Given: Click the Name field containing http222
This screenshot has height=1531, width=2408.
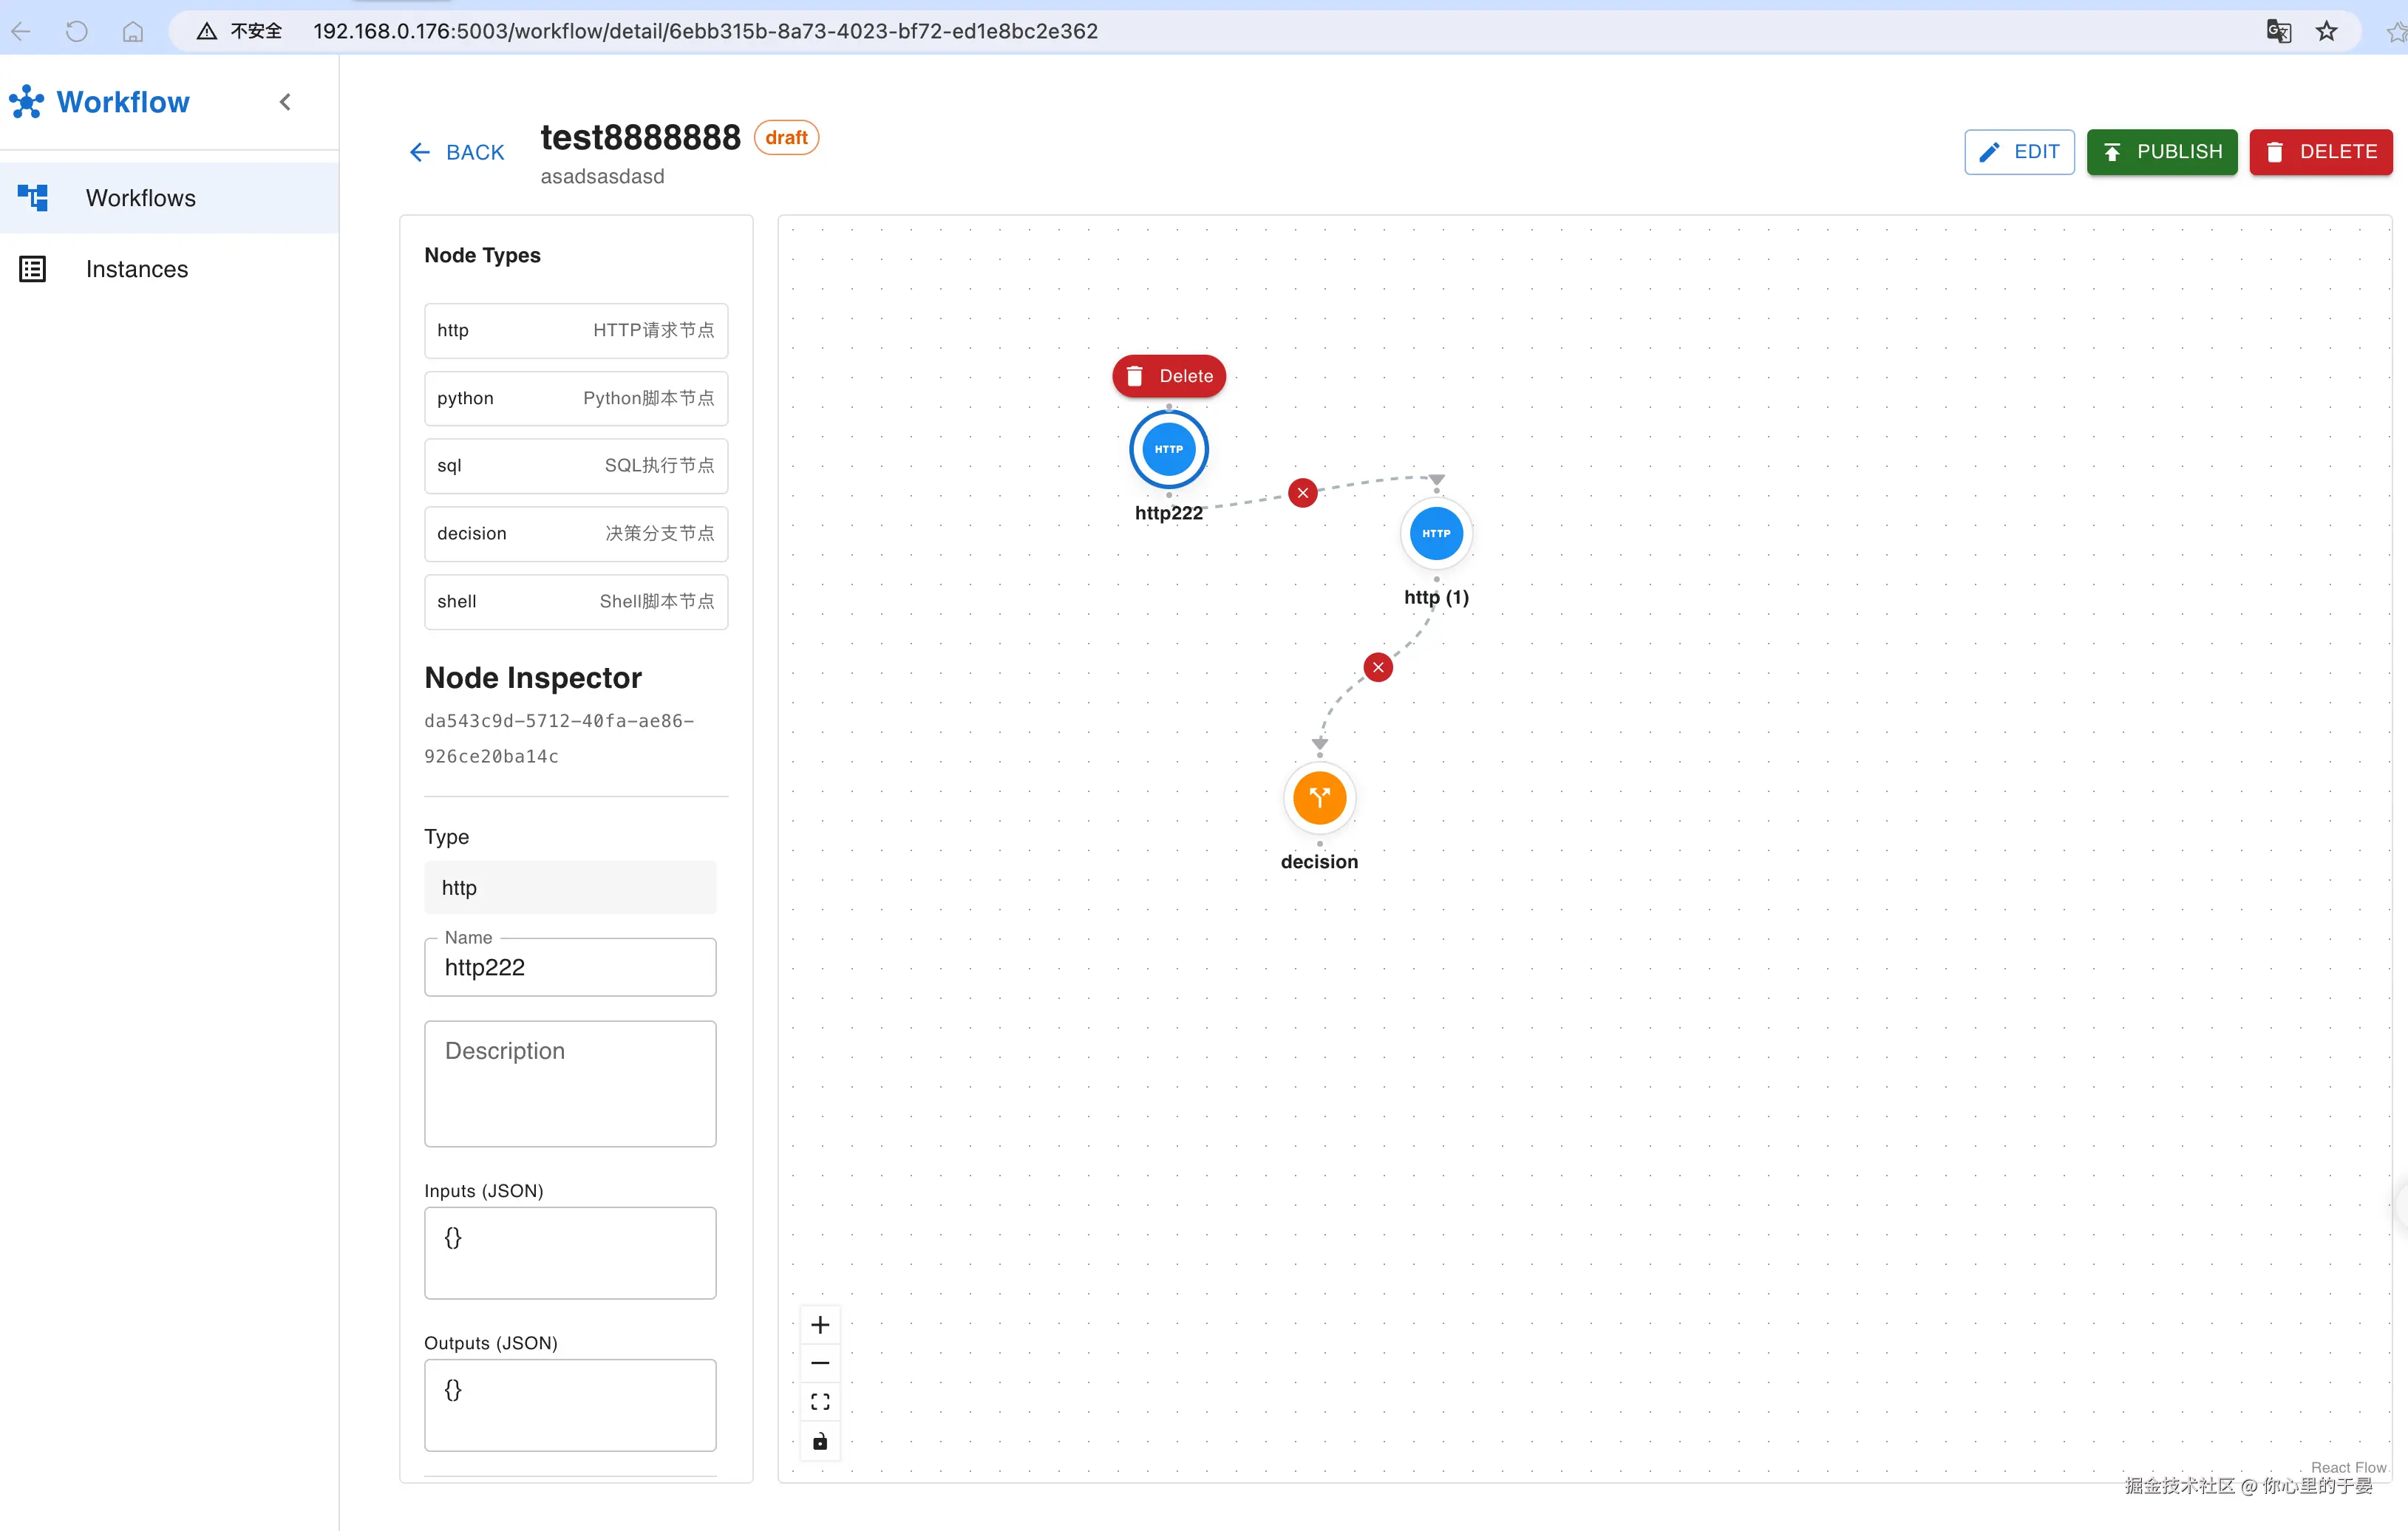Looking at the screenshot, I should [570, 967].
